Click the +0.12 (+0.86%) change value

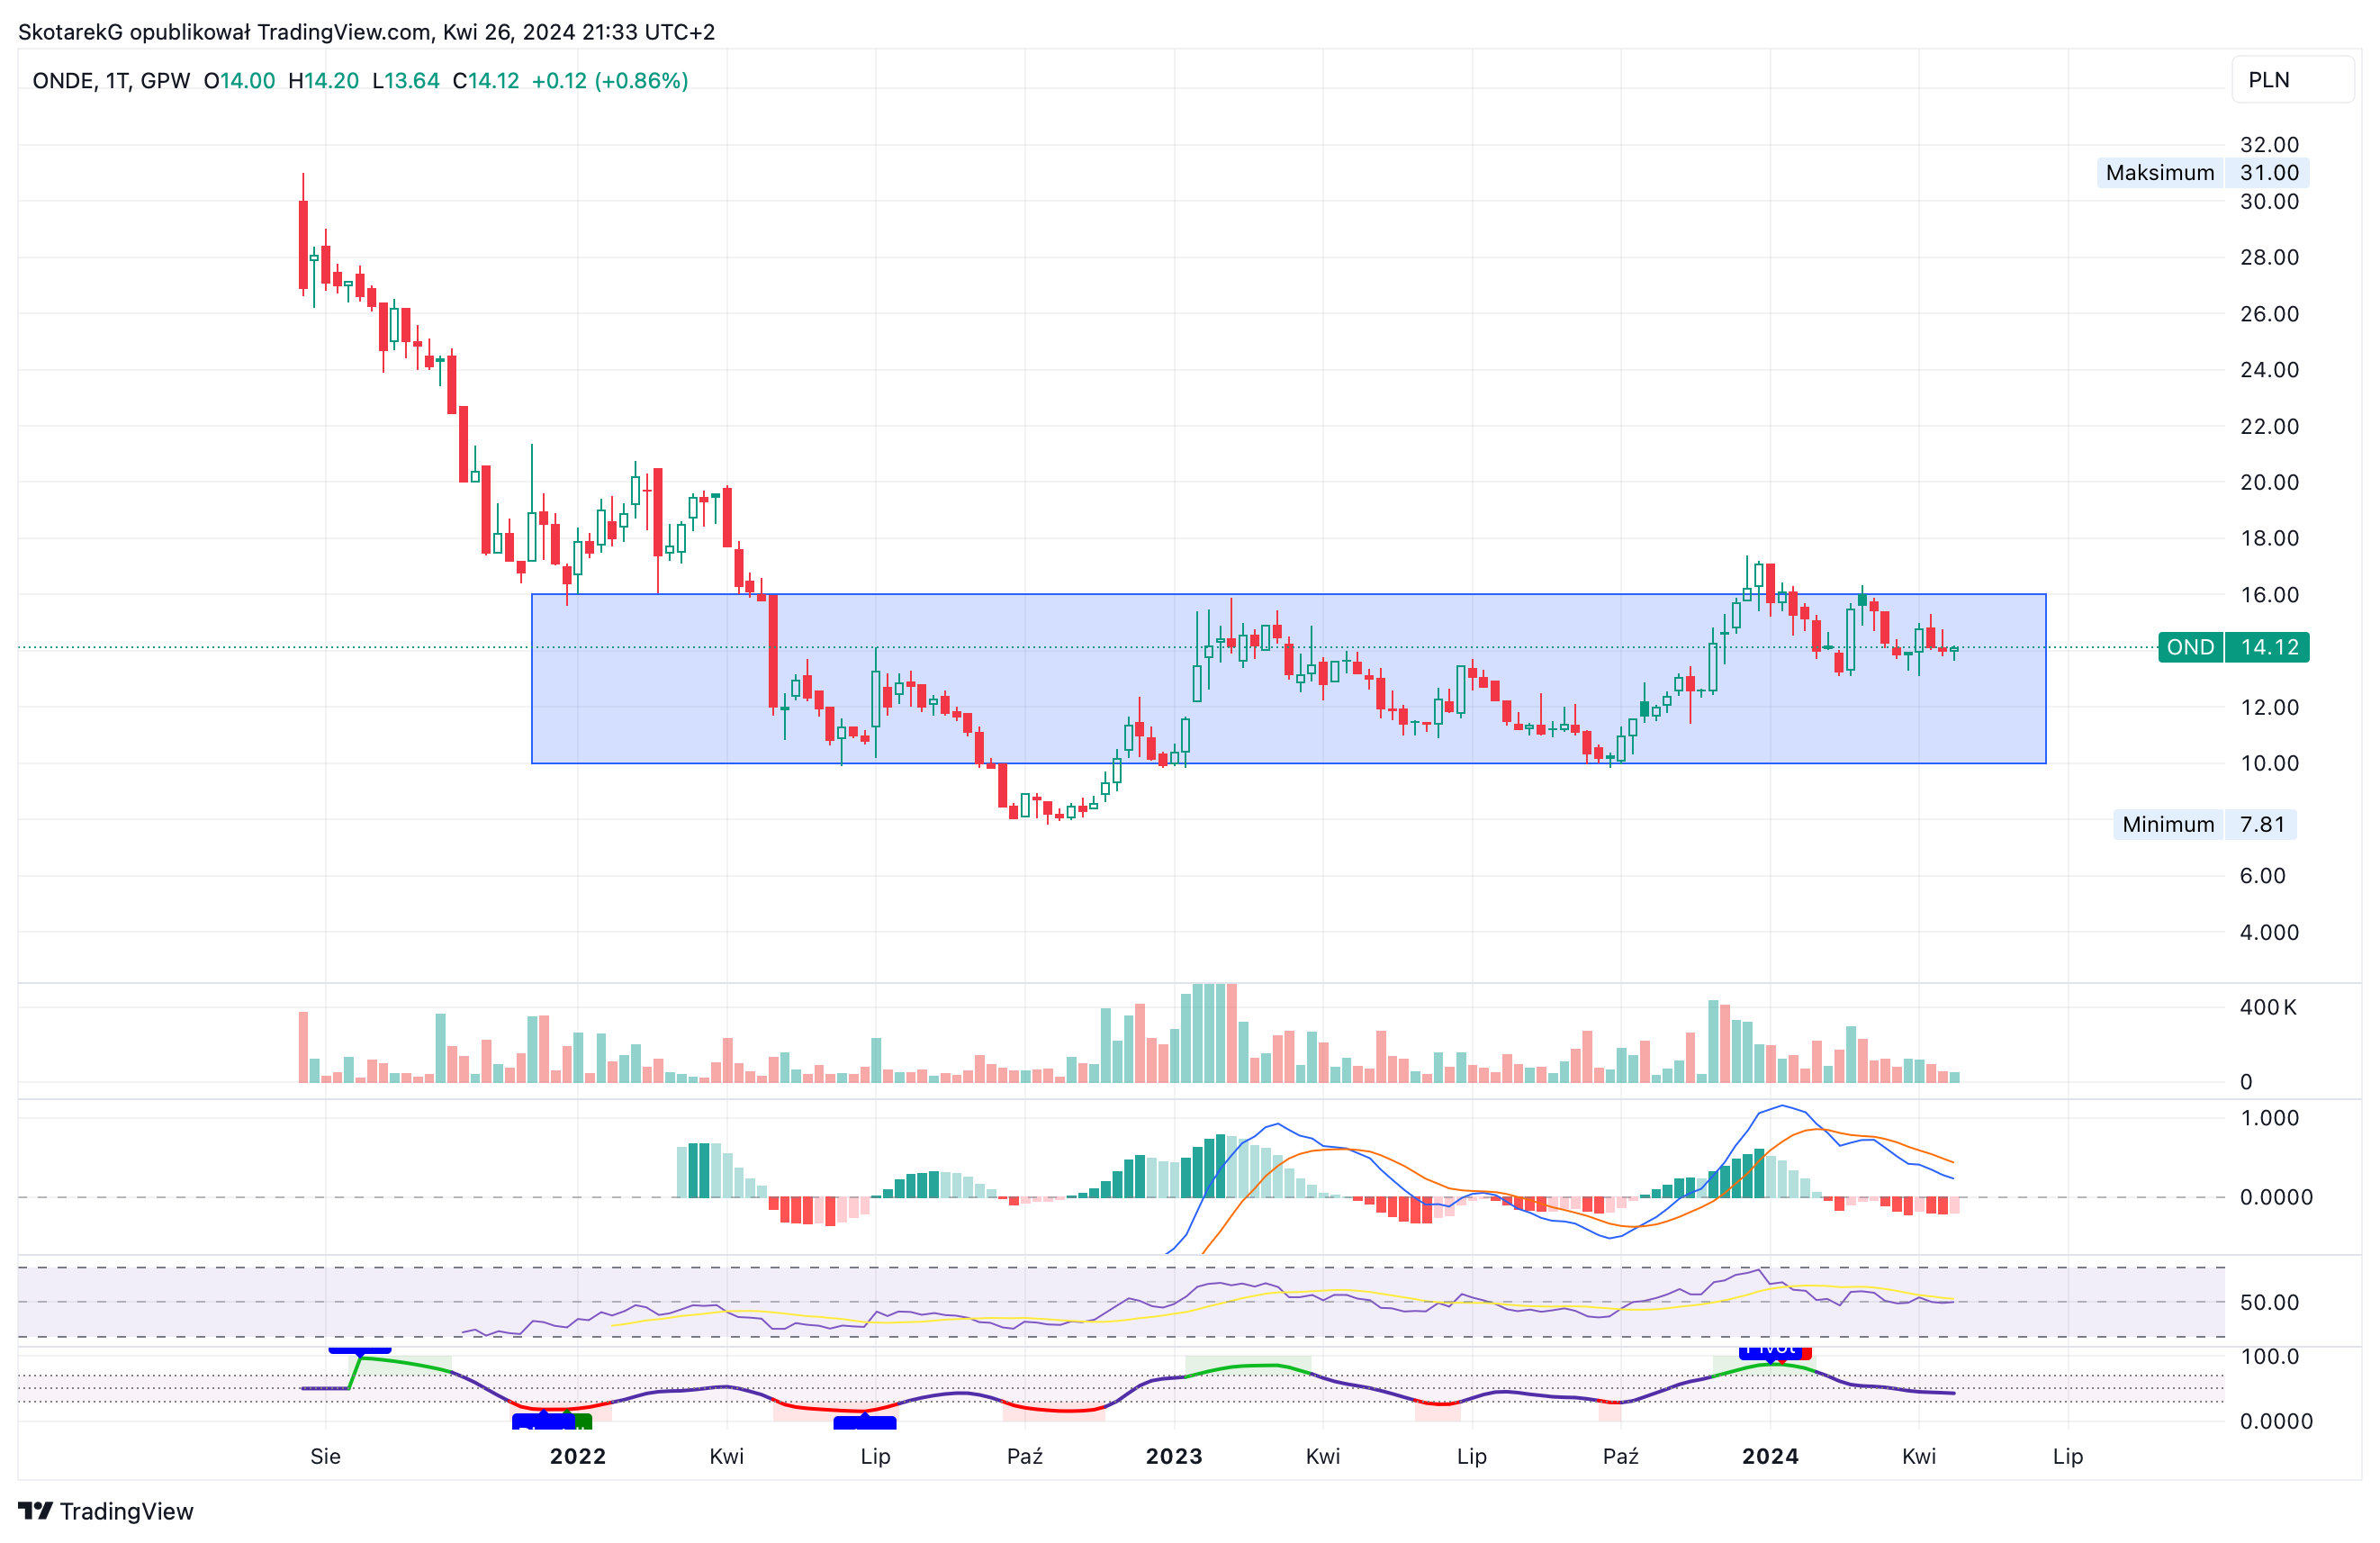point(610,81)
